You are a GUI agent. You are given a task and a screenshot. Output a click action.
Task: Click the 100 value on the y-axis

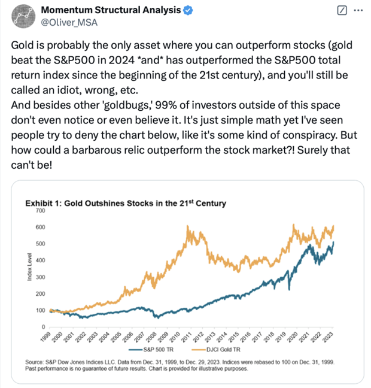pyautogui.click(x=41, y=311)
